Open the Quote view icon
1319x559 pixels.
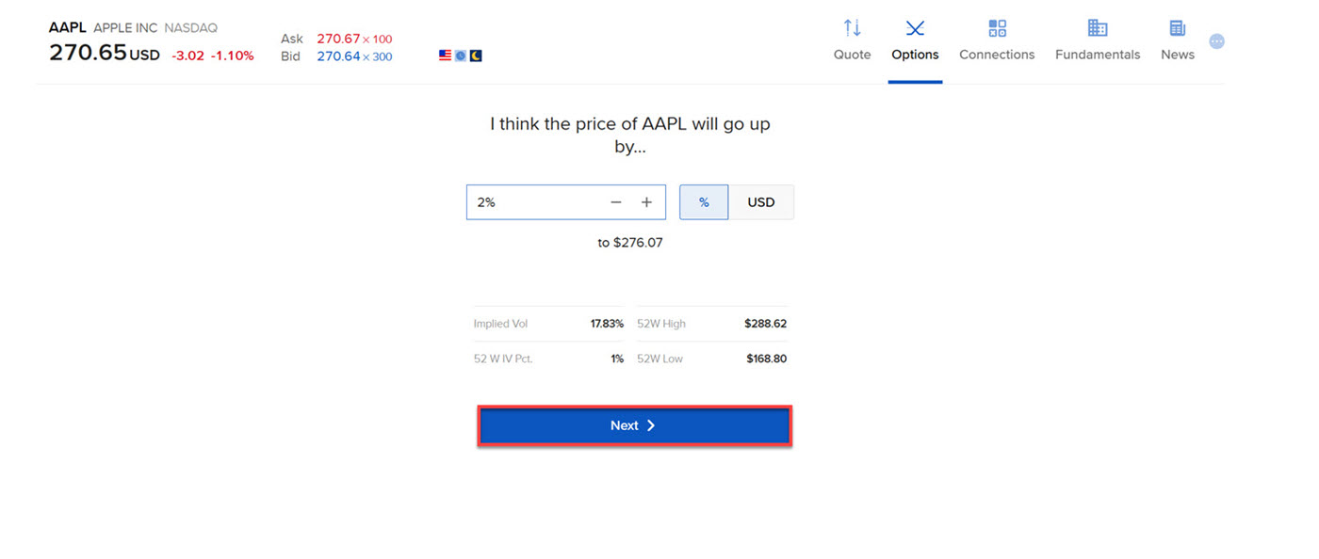click(852, 28)
